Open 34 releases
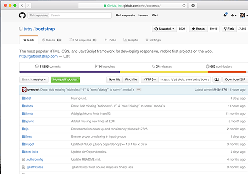Screen dimensions: 248x174 pyautogui.click(x=162, y=66)
